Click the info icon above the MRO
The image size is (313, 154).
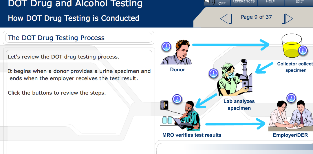pyautogui.click(x=177, y=99)
